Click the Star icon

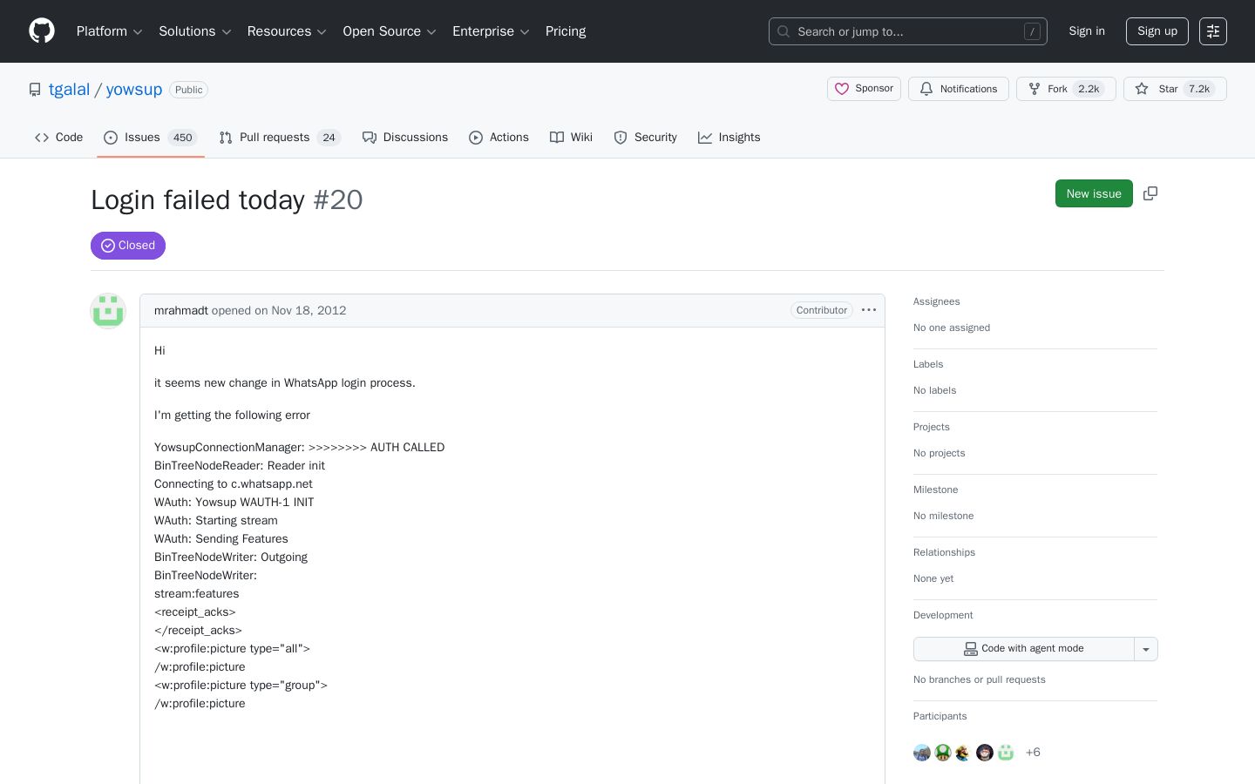[1142, 89]
